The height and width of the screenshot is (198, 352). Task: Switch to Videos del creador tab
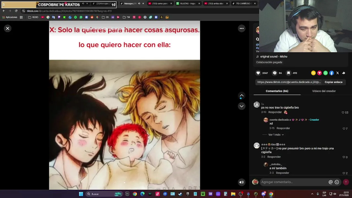324,91
